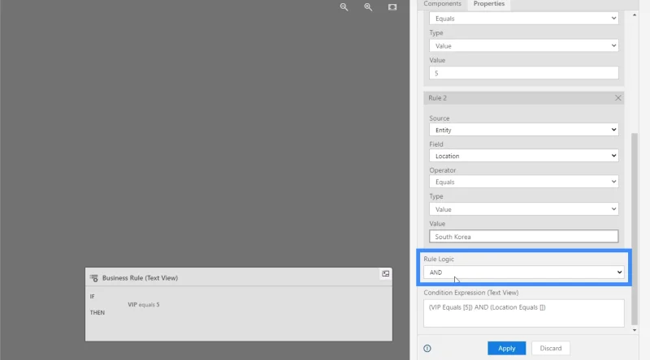The image size is (650, 360).
Task: Toggle the Business Rule text view minimize icon
Action: pos(385,273)
